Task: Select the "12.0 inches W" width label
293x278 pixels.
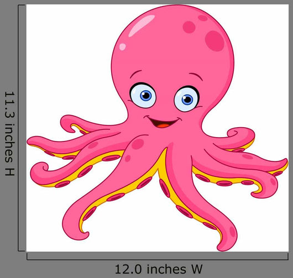Action: (159, 269)
